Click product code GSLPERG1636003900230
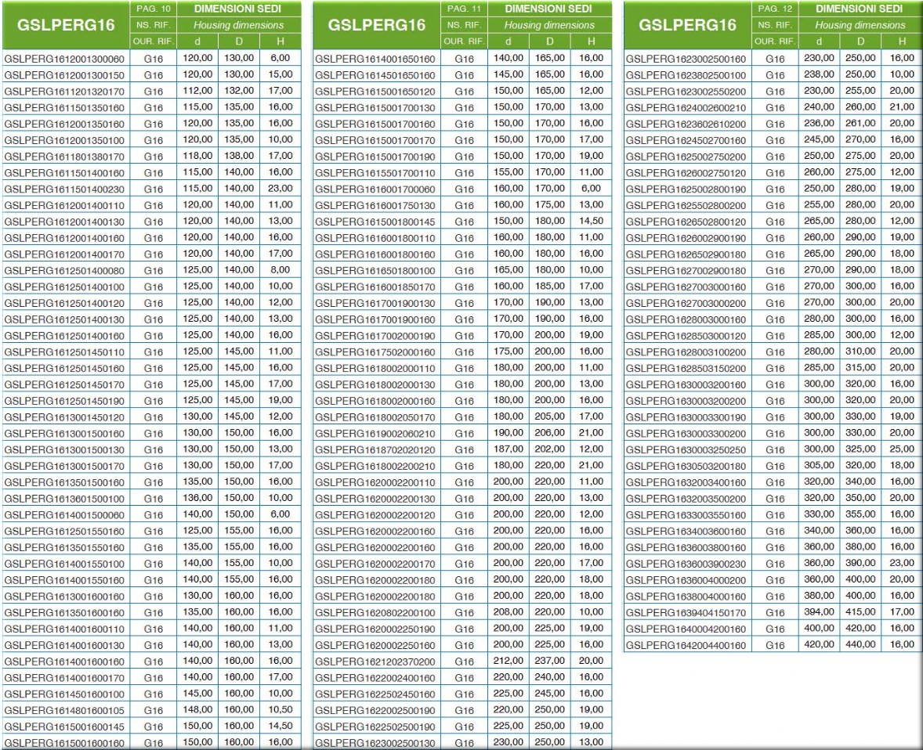This screenshot has width=923, height=750. (x=686, y=564)
